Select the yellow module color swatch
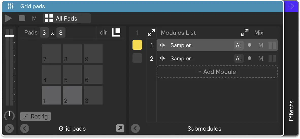The width and height of the screenshot is (300, 139). coord(137,45)
